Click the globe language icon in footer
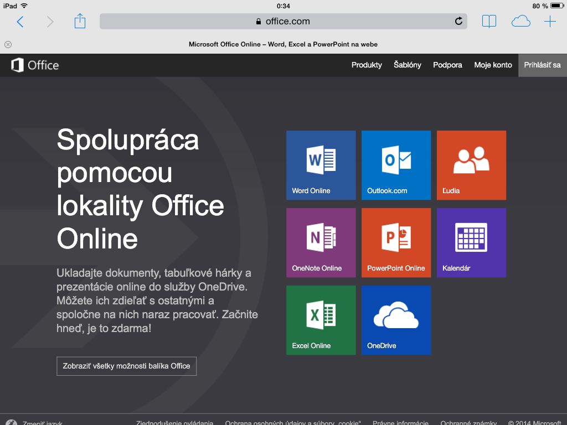Screen dimensions: 567x425 tap(11, 422)
